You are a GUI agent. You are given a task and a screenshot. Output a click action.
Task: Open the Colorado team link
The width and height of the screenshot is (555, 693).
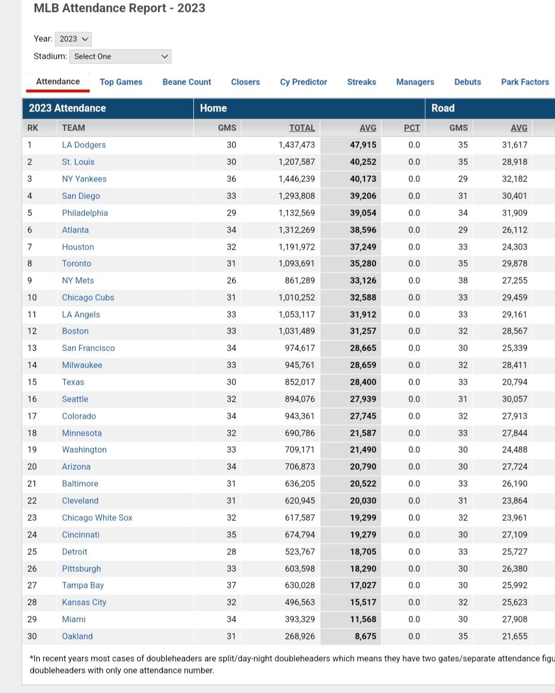click(x=79, y=416)
